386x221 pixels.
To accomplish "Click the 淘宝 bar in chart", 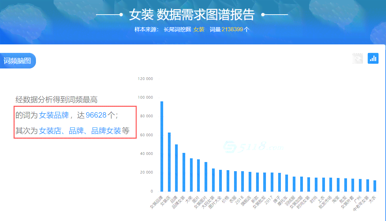I will point(338,185).
